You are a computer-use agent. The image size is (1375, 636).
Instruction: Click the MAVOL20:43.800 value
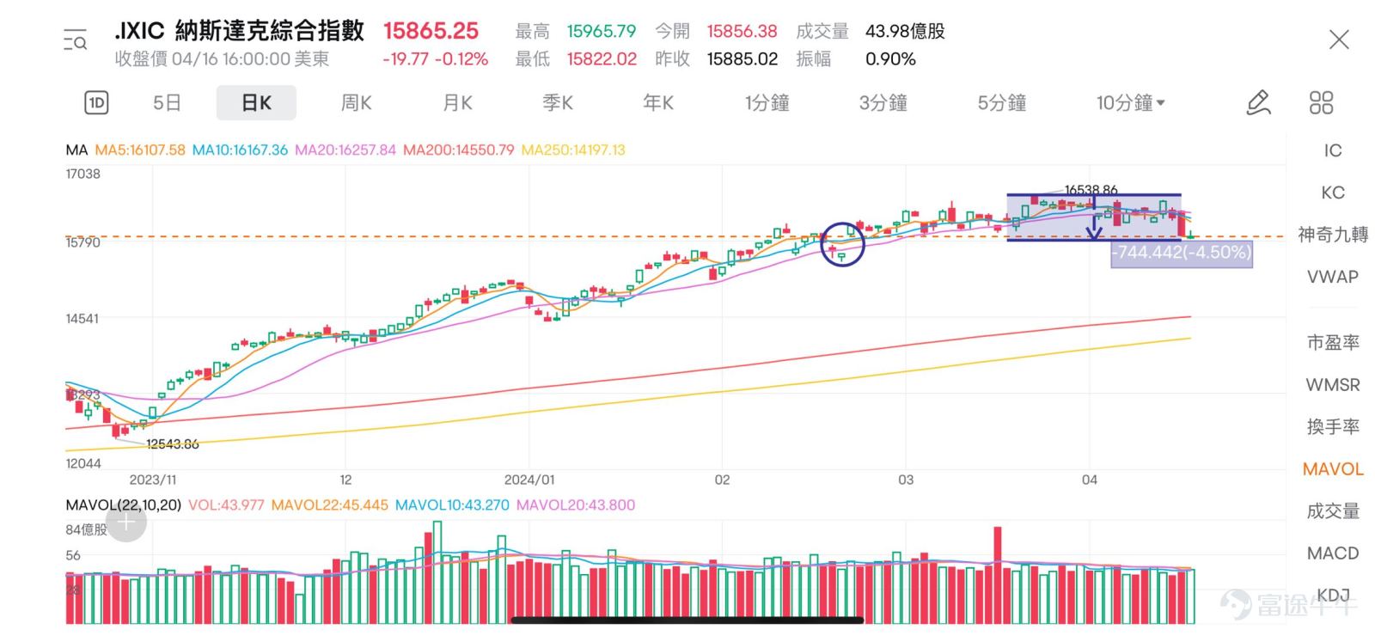tap(576, 505)
